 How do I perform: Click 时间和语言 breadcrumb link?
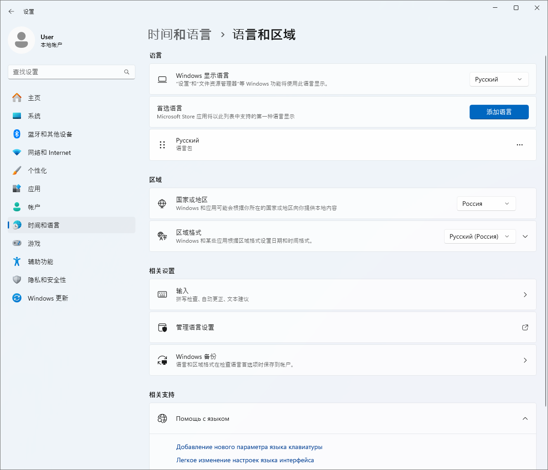click(180, 35)
